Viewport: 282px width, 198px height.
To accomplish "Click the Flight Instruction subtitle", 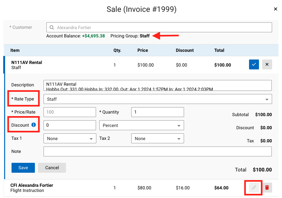I will coord(27,190).
